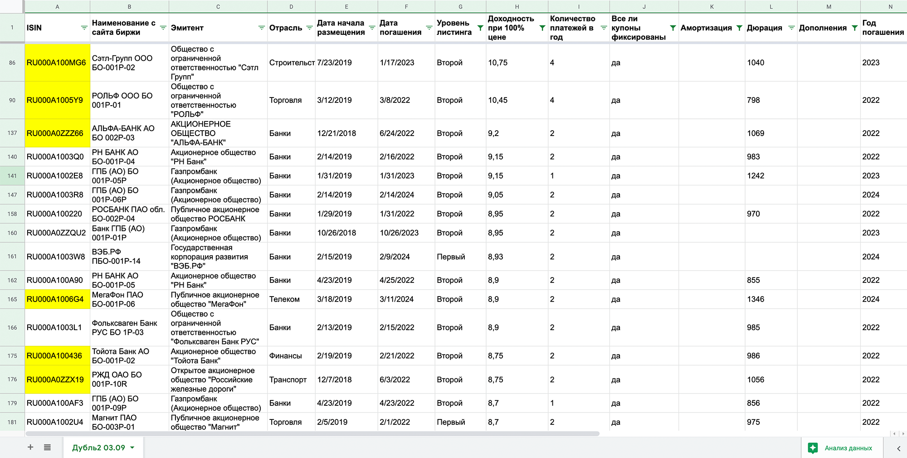The image size is (907, 458).
Task: Select cell МегаФон ПАО БО-001Р-06
Action: point(129,299)
